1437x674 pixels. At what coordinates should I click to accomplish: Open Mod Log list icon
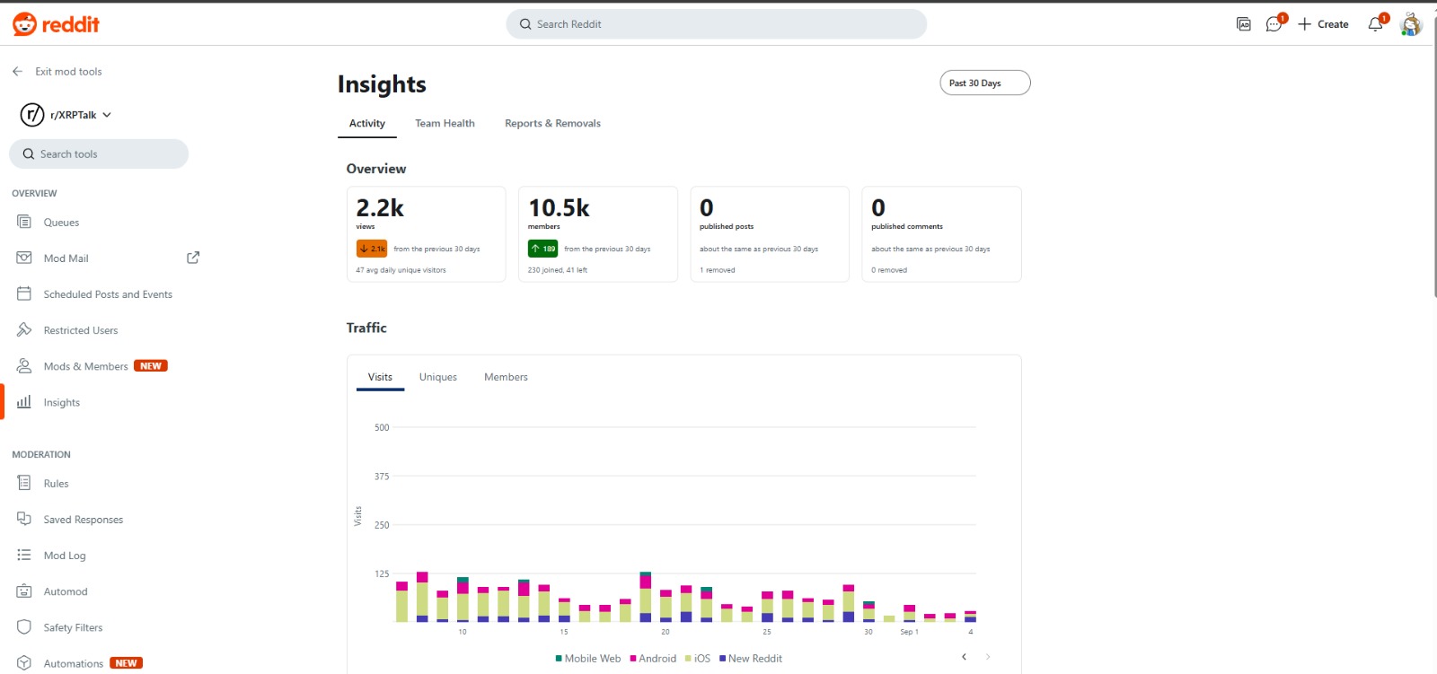point(24,555)
